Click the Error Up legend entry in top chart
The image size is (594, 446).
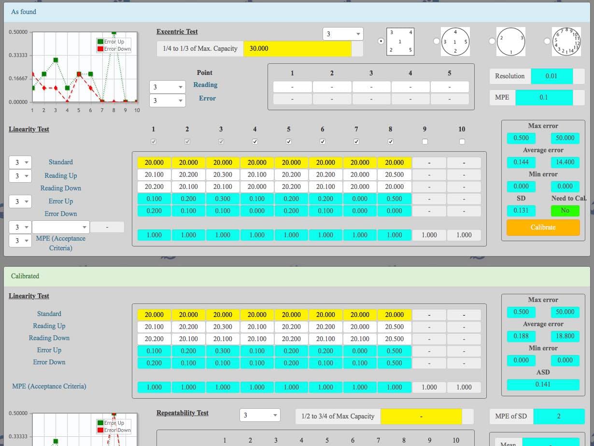click(x=114, y=42)
